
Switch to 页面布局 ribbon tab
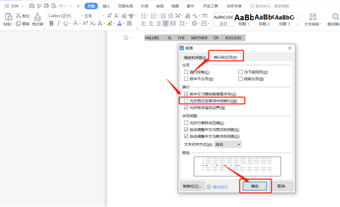click(125, 6)
